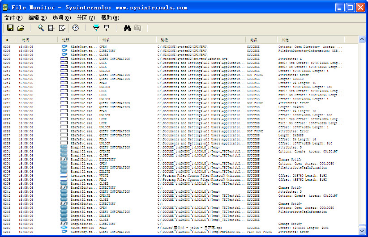The height and width of the screenshot is (237, 368).
Task: Click KuGoo.exe process name in row 6250
Action: [82, 228]
